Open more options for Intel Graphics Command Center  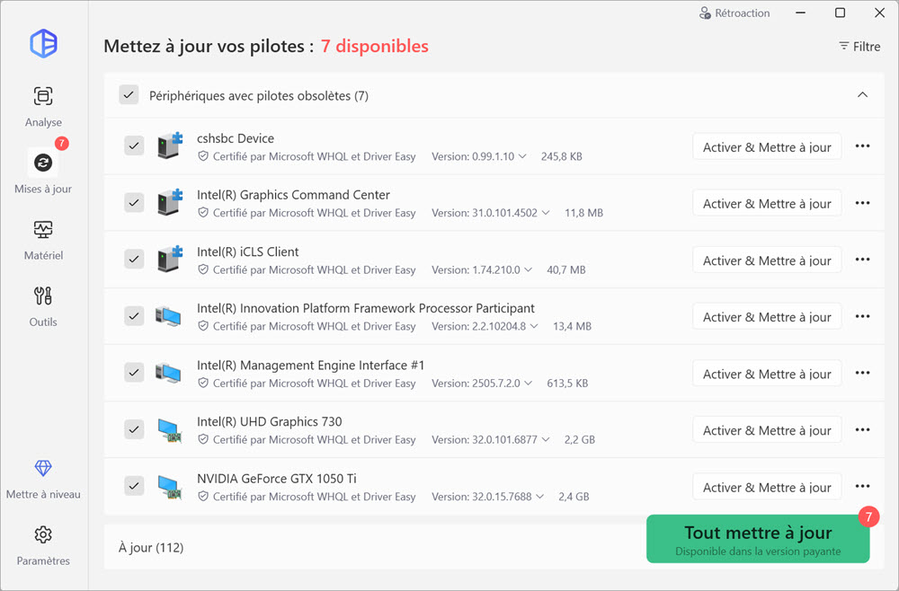[862, 203]
